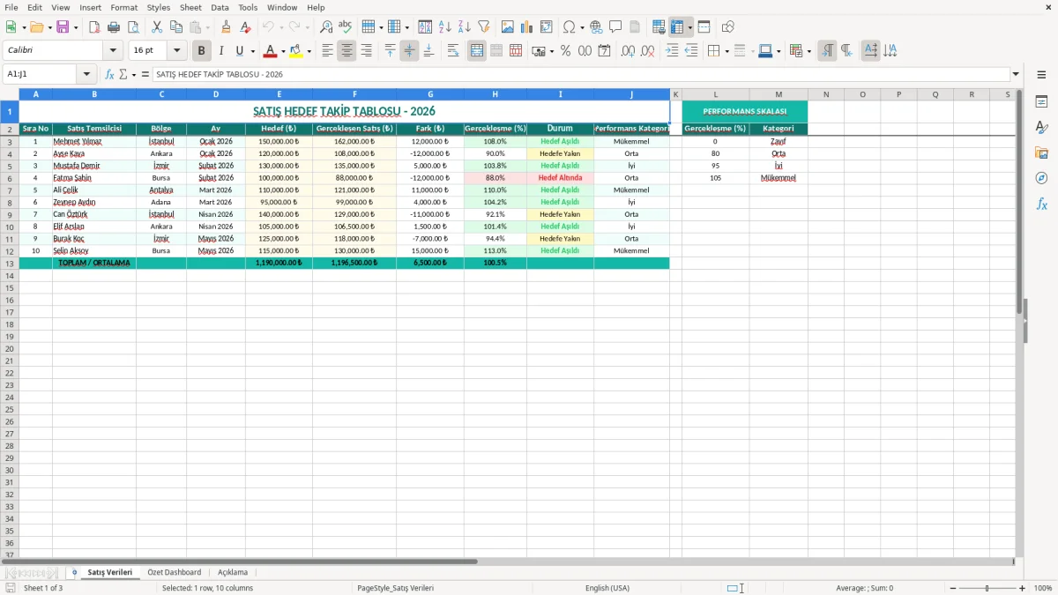Image resolution: width=1058 pixels, height=595 pixels.
Task: Open sidebar Navigator panel
Action: point(1041,179)
